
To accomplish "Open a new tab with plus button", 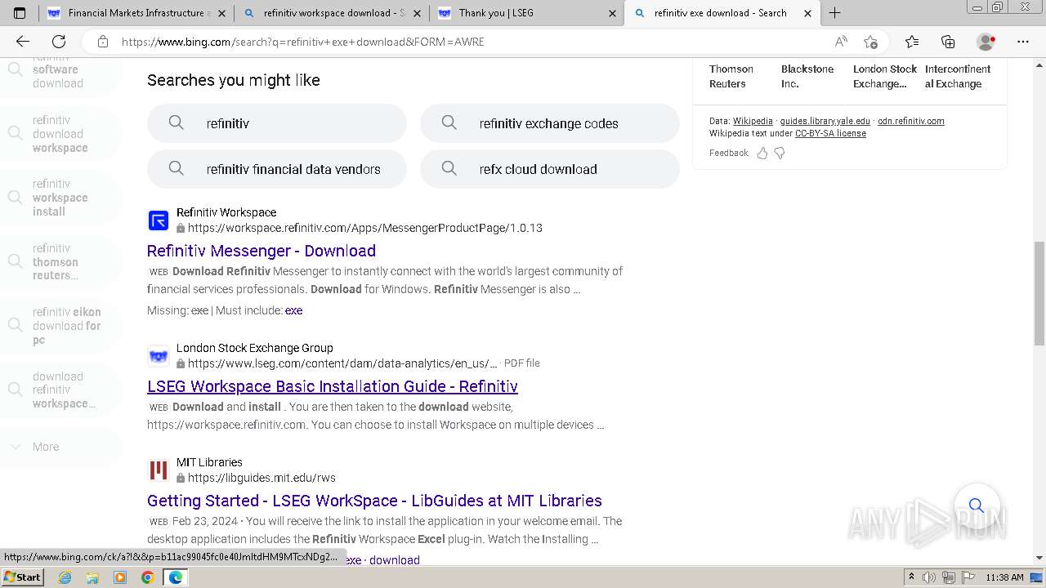I will coord(834,13).
